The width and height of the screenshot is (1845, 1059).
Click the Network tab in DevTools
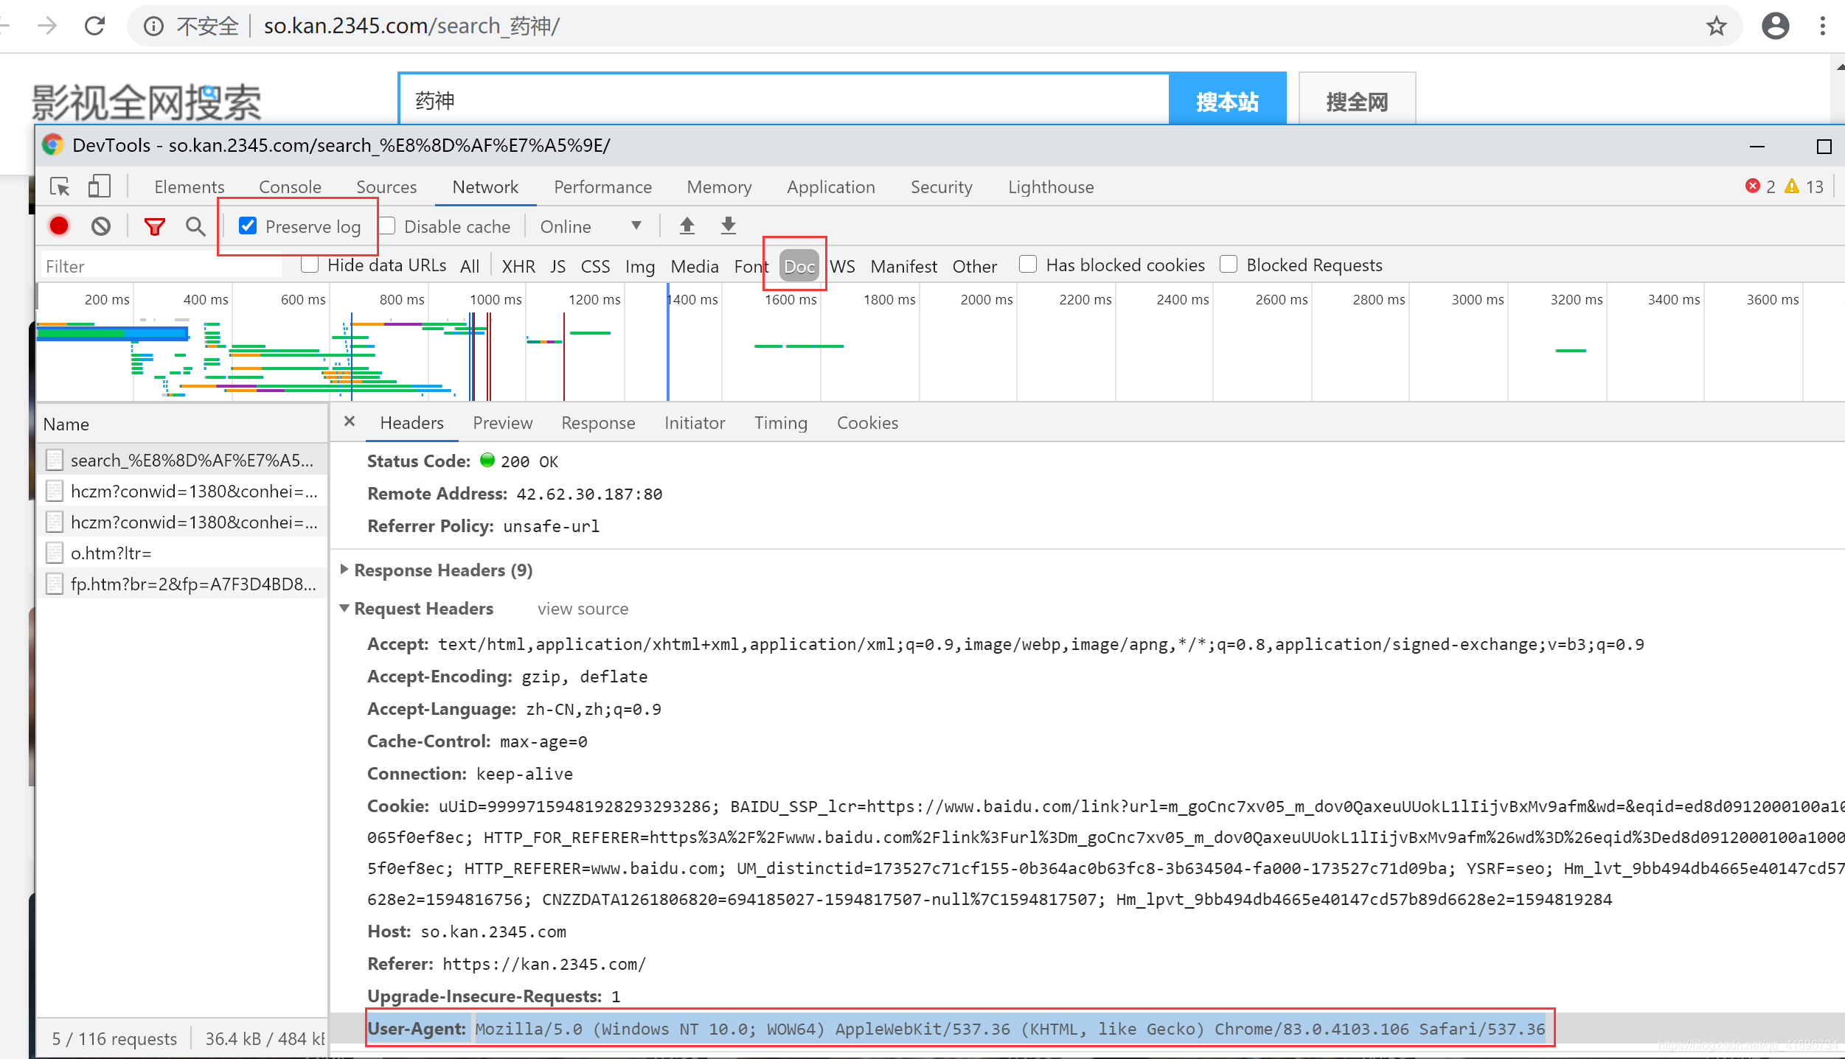487,186
